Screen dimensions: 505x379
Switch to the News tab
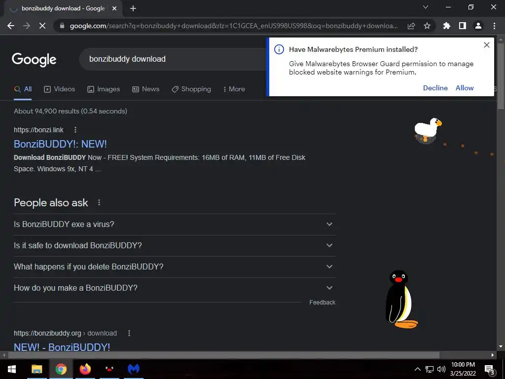point(146,89)
